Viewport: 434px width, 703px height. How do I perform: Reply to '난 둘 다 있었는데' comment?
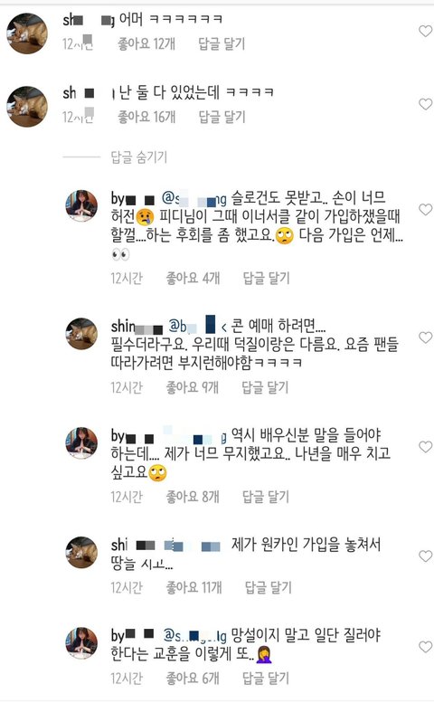tap(222, 117)
